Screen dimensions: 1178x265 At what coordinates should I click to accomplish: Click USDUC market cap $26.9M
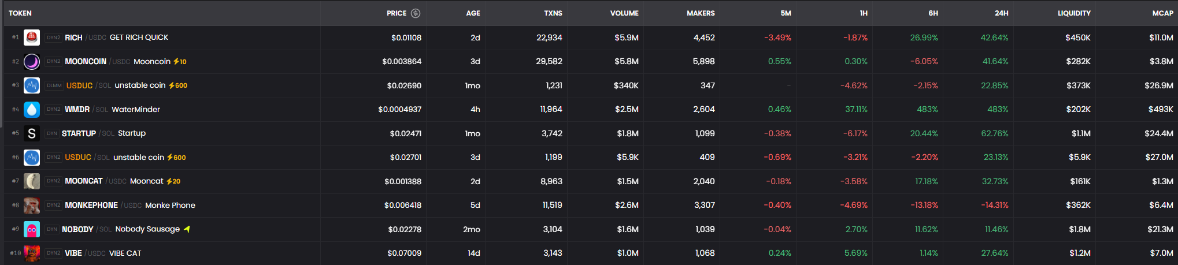pos(1159,85)
